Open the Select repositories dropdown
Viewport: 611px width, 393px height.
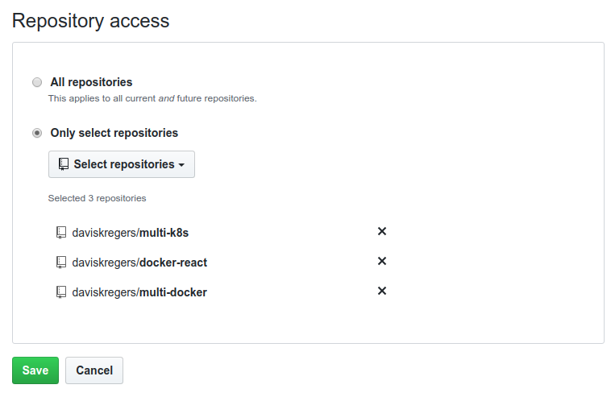tap(122, 164)
